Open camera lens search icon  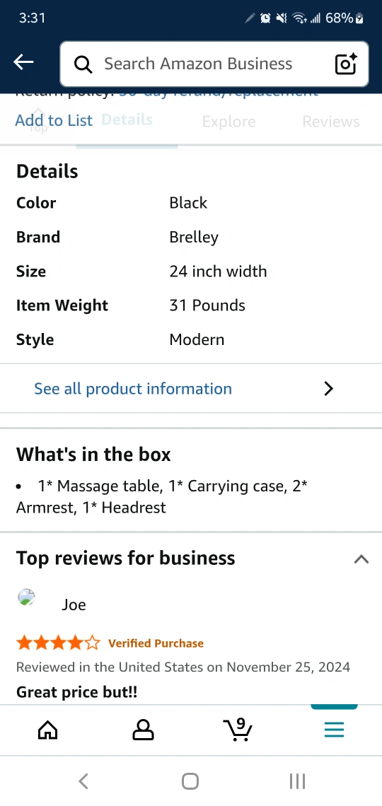[346, 64]
